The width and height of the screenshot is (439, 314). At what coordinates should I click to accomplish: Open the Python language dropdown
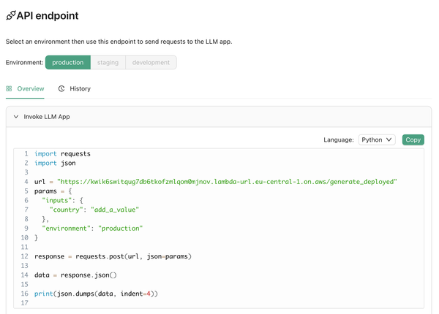click(x=377, y=139)
